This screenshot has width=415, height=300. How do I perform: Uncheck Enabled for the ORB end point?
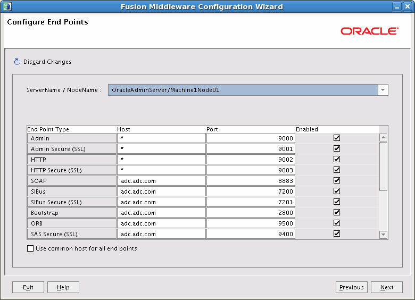pyautogui.click(x=337, y=223)
